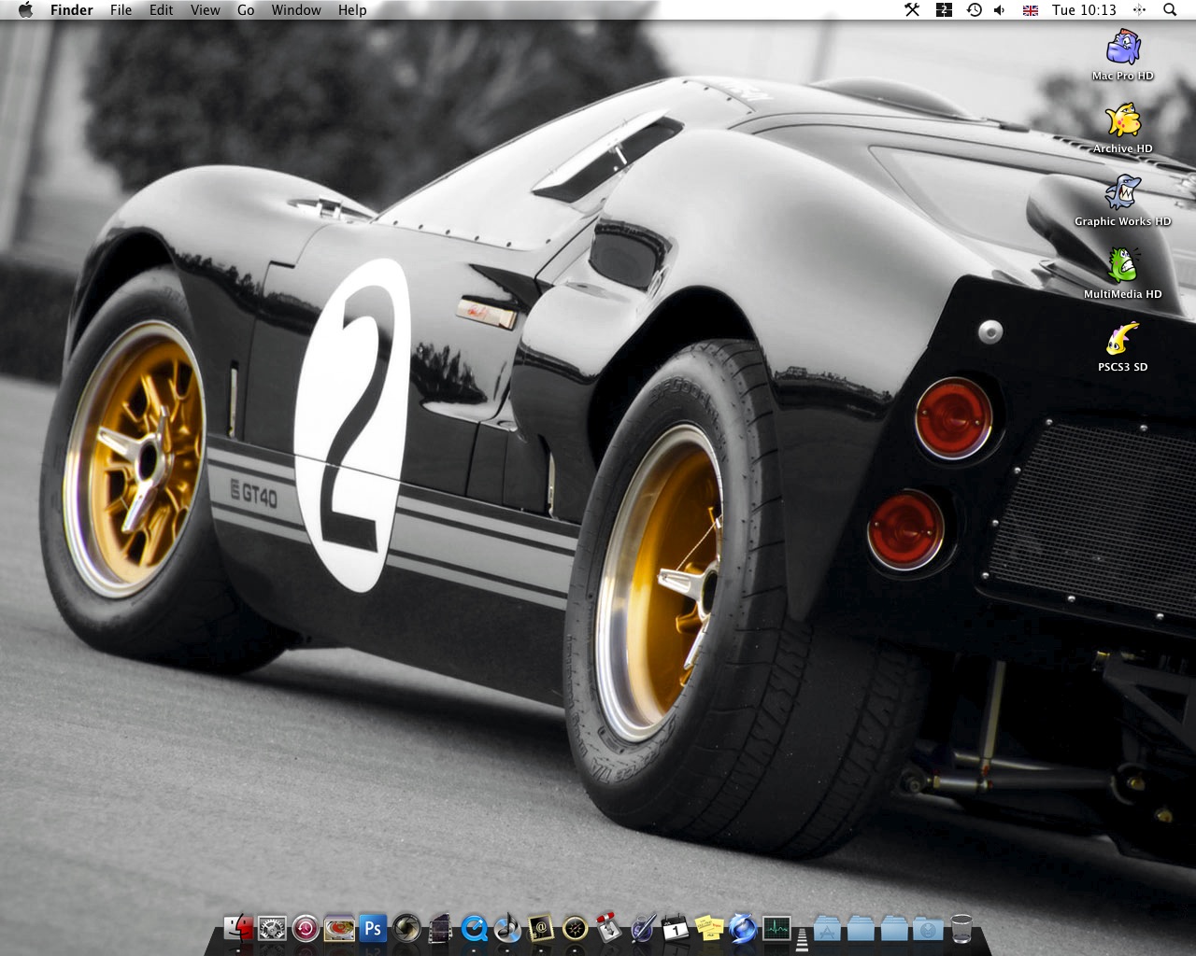
Task: Open the Go menu
Action: tap(246, 10)
